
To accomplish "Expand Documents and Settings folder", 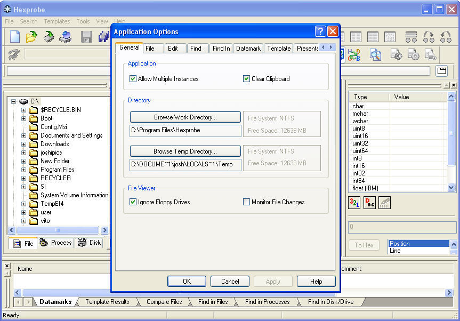I will (24, 135).
